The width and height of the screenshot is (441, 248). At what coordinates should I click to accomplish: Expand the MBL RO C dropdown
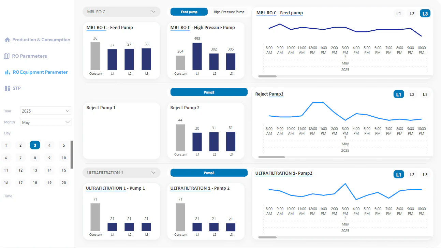click(x=121, y=12)
